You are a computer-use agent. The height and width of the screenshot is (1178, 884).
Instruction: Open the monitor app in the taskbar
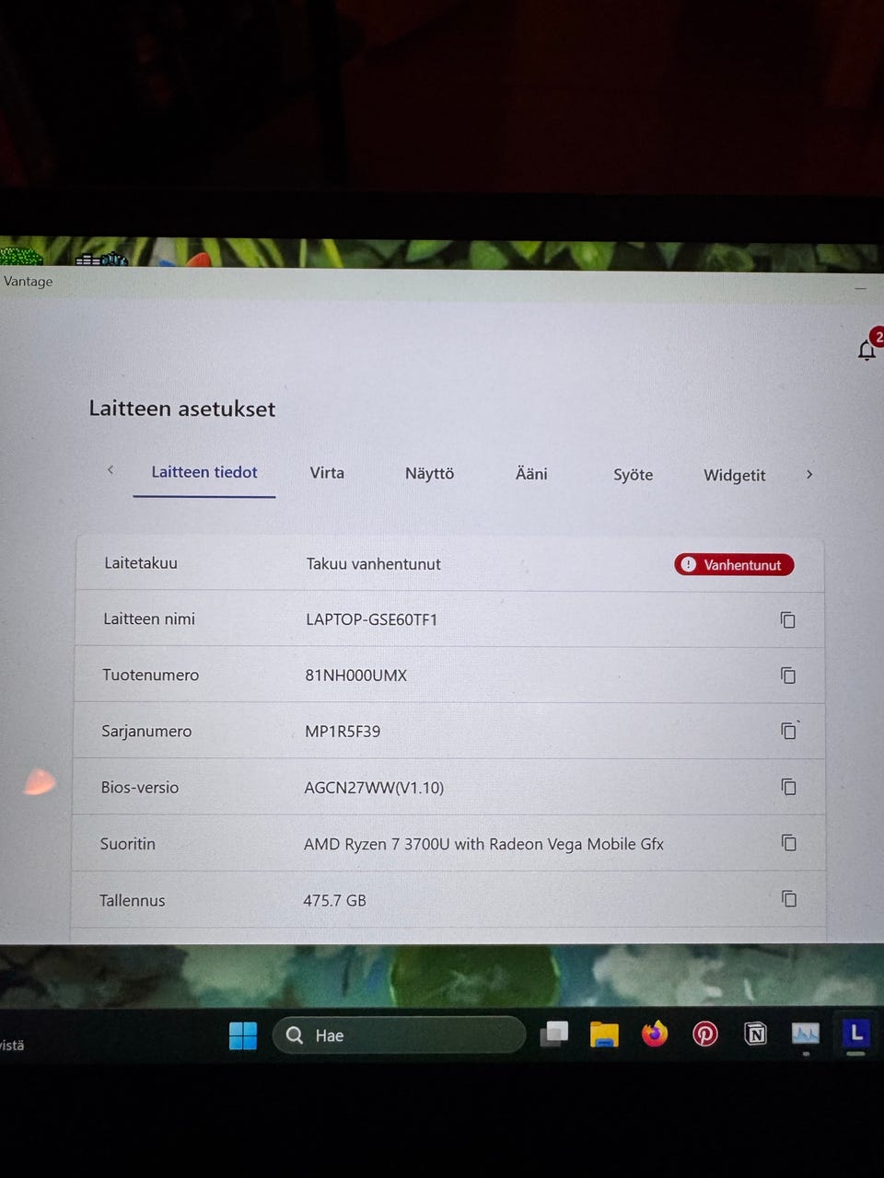(x=806, y=1034)
